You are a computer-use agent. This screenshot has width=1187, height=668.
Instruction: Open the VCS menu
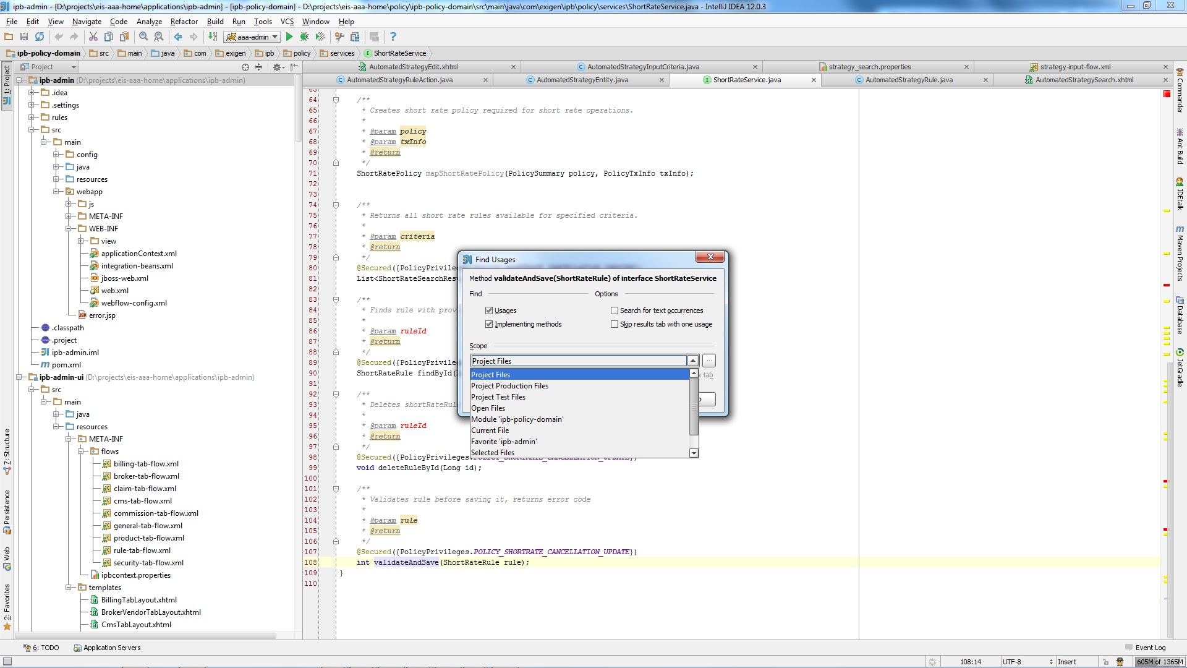tap(287, 22)
